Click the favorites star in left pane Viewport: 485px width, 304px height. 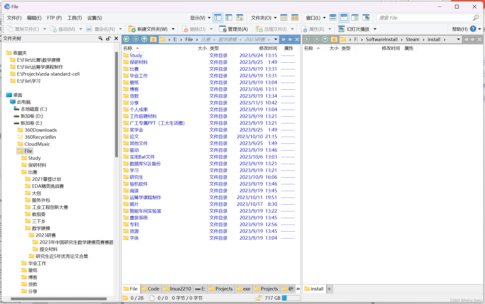point(153,39)
